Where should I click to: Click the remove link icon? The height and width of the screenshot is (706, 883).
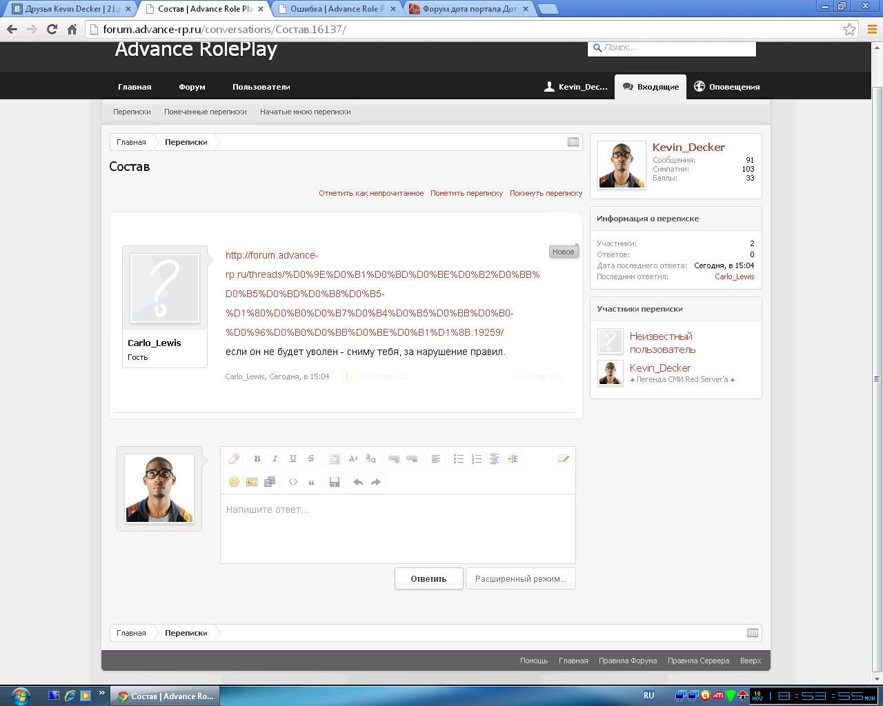click(412, 459)
